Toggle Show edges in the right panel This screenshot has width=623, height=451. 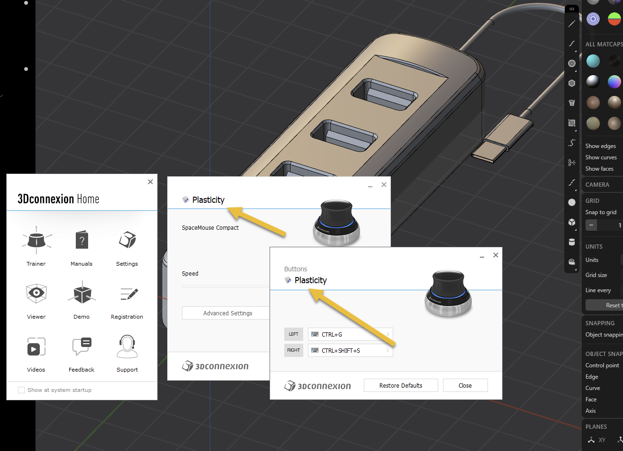tap(601, 146)
